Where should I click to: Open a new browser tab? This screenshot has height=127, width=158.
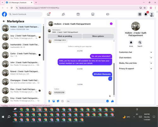pyautogui.click(x=36, y=3)
